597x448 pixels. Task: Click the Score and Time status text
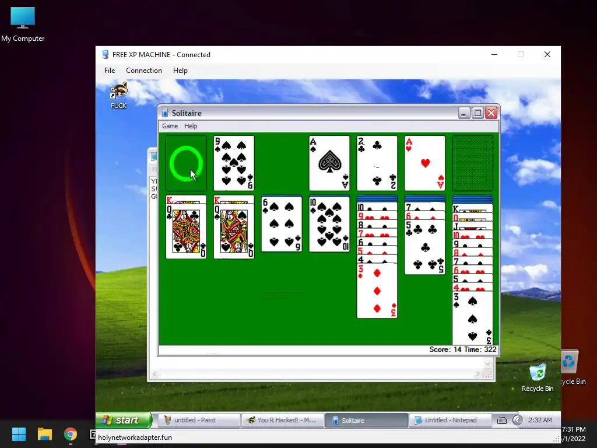coord(462,349)
